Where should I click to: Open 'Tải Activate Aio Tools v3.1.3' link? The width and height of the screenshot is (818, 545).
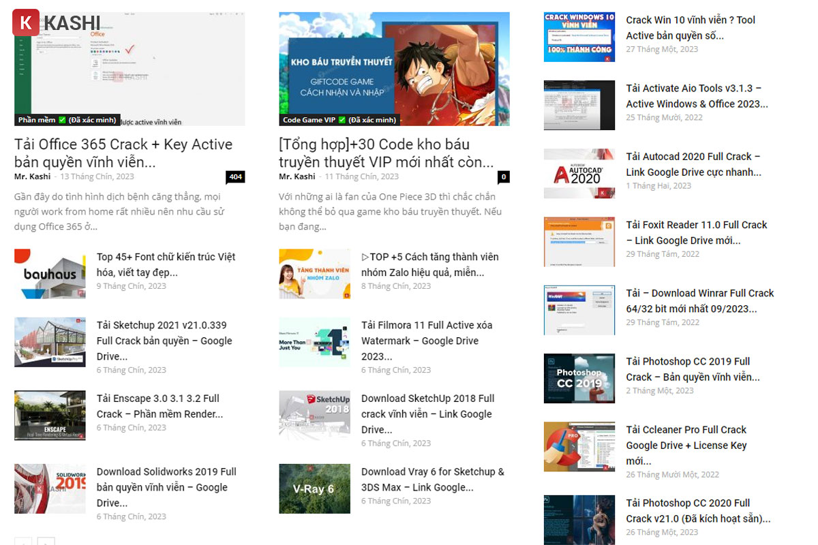coord(697,96)
